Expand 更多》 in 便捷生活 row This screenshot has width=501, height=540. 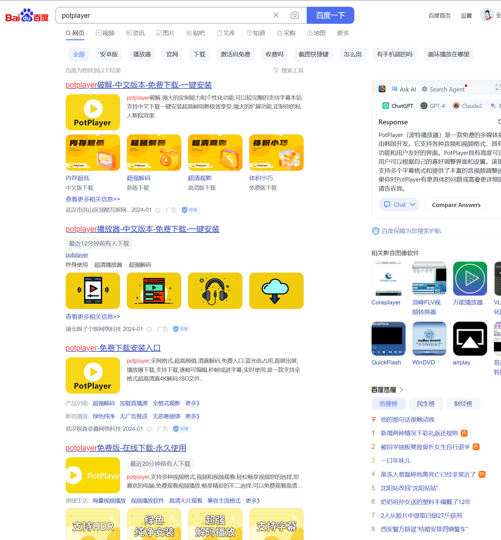[x=253, y=501]
